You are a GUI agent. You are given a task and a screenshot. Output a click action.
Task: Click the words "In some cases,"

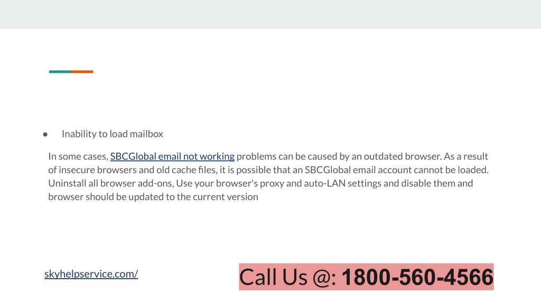(78, 156)
